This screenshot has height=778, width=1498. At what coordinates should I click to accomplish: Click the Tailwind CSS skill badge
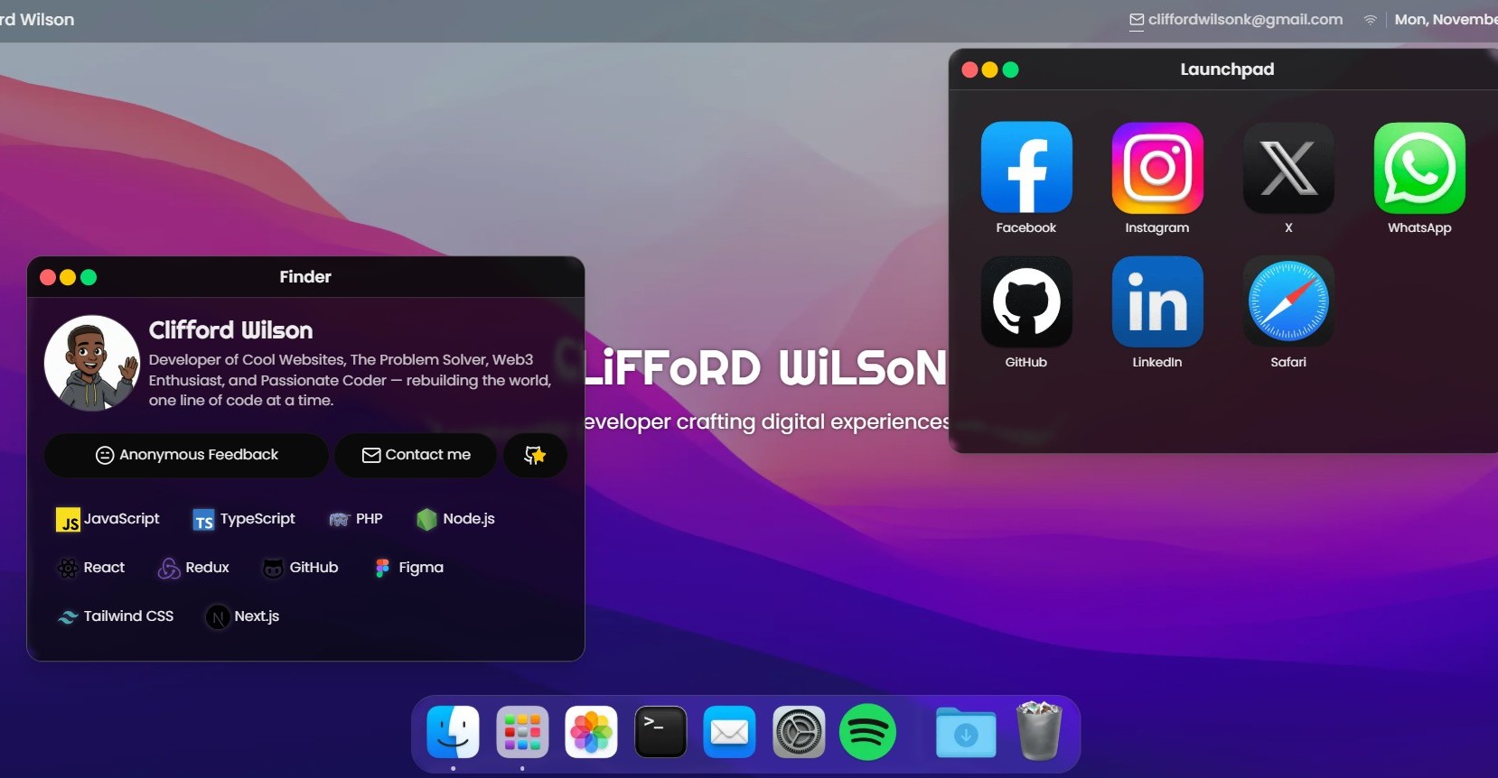pos(115,616)
